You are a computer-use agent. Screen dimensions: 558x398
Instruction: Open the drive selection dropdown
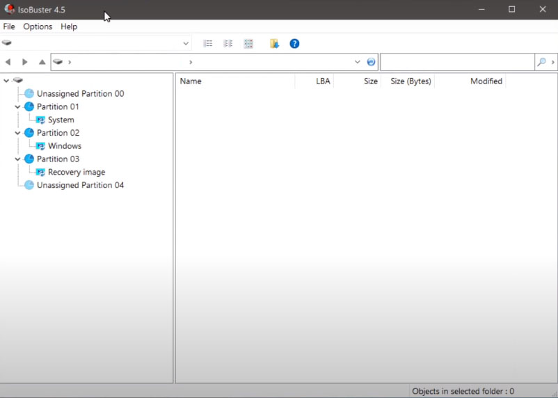click(186, 44)
